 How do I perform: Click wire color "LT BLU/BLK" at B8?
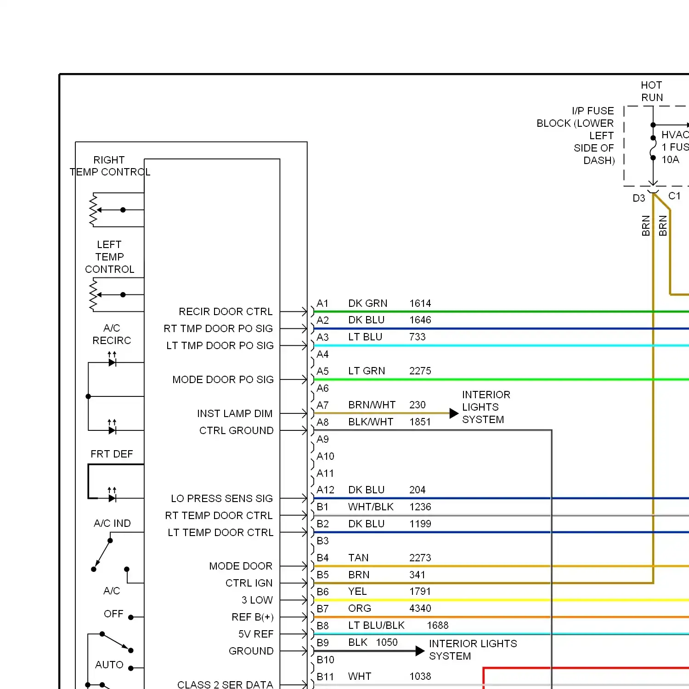[376, 625]
